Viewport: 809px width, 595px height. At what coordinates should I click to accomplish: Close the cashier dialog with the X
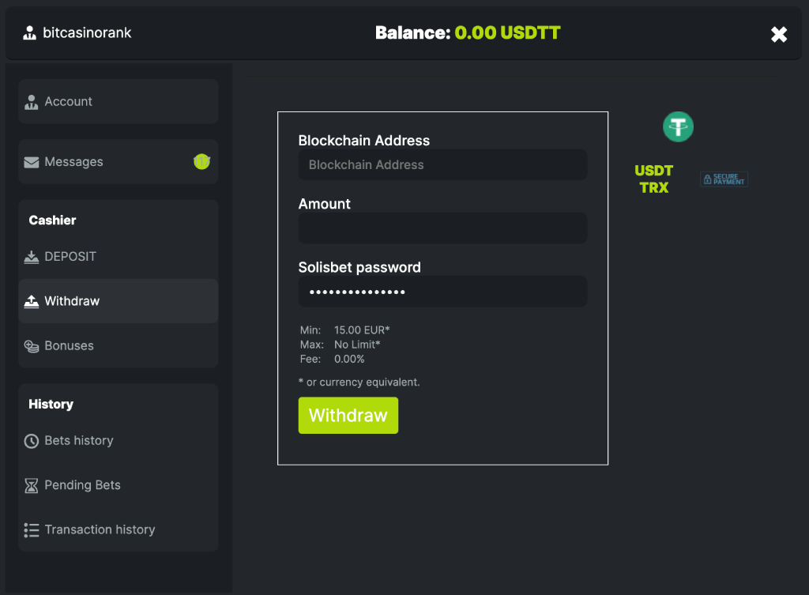tap(778, 35)
